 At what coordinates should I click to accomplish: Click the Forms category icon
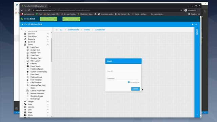tap(25, 45)
